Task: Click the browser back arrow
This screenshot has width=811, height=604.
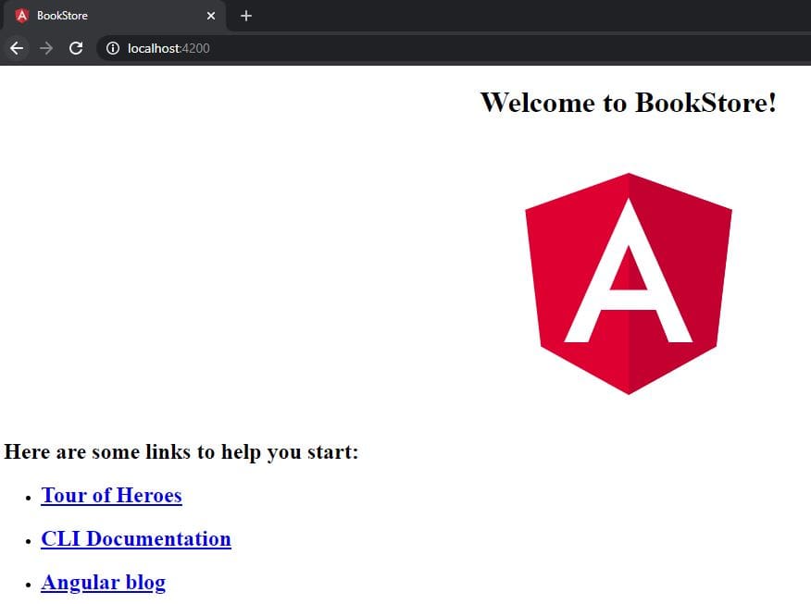Action: tap(17, 48)
